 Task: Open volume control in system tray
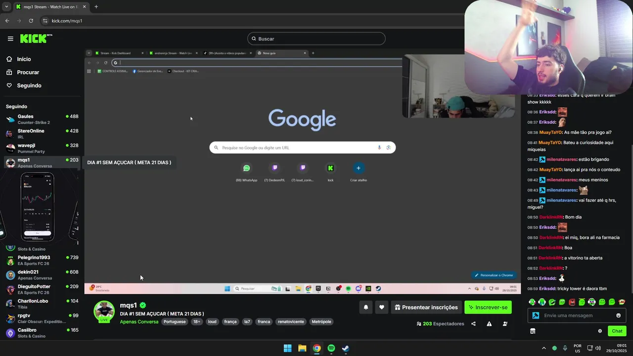point(598,348)
